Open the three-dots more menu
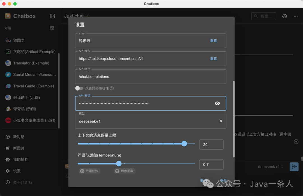 (x=296, y=16)
